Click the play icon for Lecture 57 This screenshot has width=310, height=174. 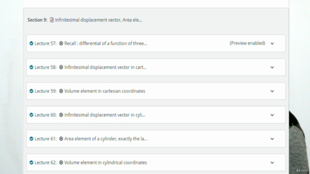coord(61,43)
